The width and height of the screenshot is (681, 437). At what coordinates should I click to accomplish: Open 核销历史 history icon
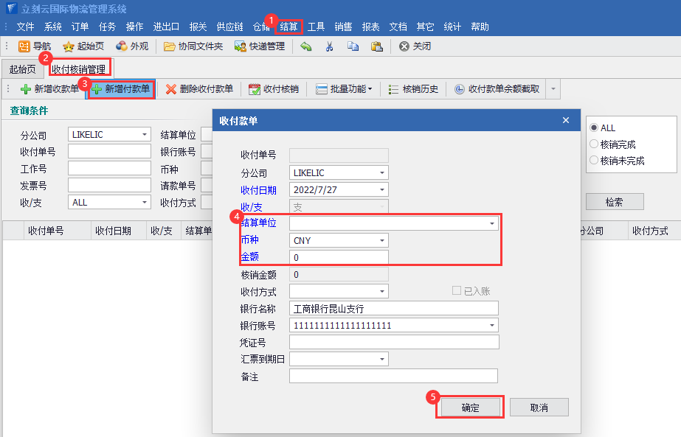[x=394, y=89]
